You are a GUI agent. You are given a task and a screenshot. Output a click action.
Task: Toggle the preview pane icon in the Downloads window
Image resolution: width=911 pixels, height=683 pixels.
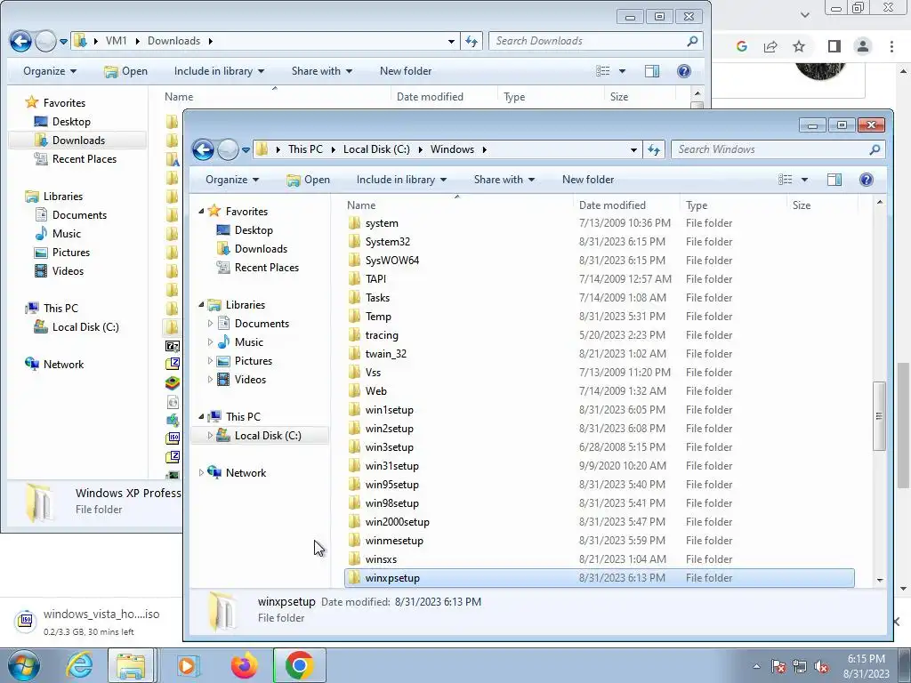coord(652,71)
